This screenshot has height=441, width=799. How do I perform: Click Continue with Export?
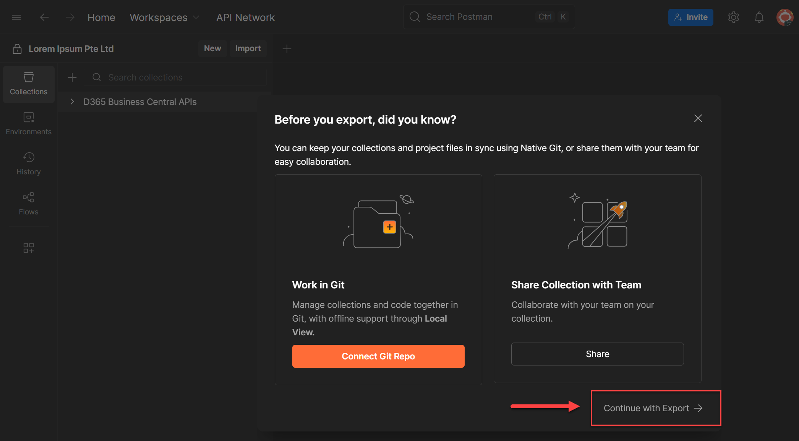point(653,408)
